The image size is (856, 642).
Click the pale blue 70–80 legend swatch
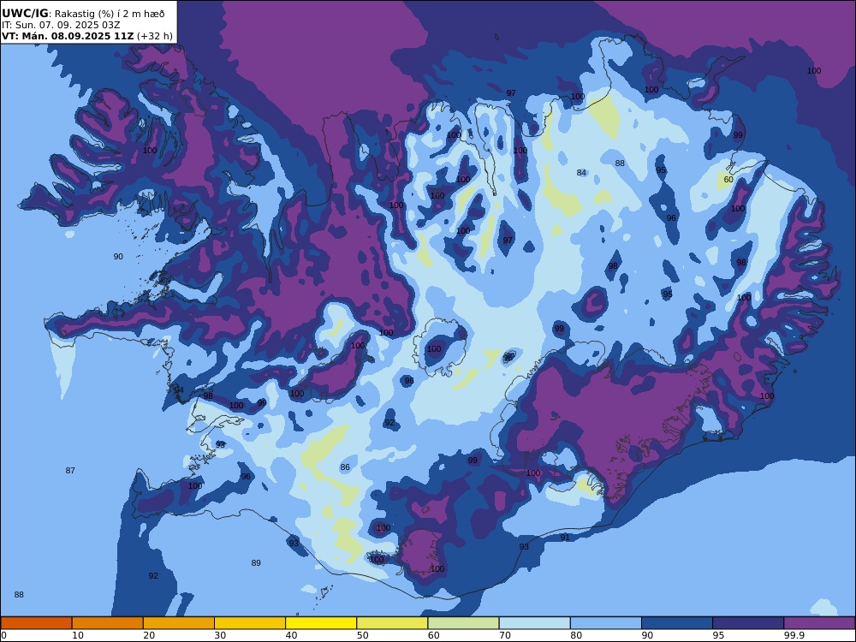click(534, 623)
